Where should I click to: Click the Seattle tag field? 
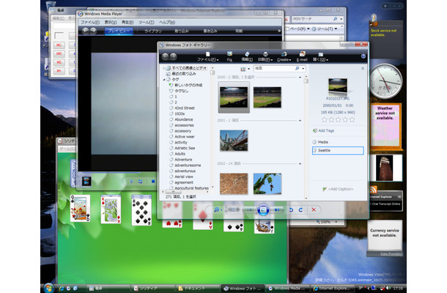coord(338,150)
